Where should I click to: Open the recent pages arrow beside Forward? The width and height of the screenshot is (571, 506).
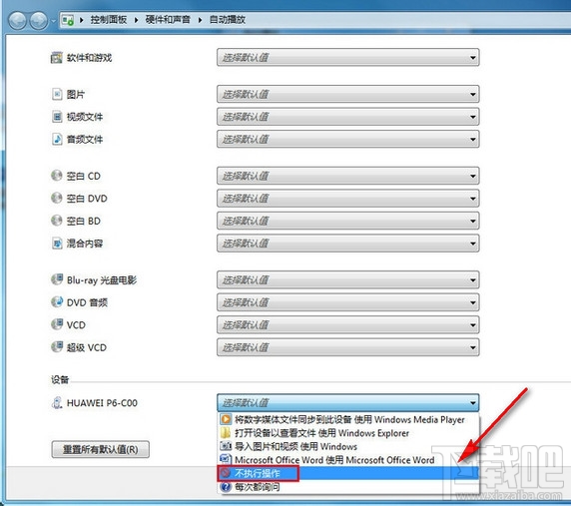click(54, 21)
